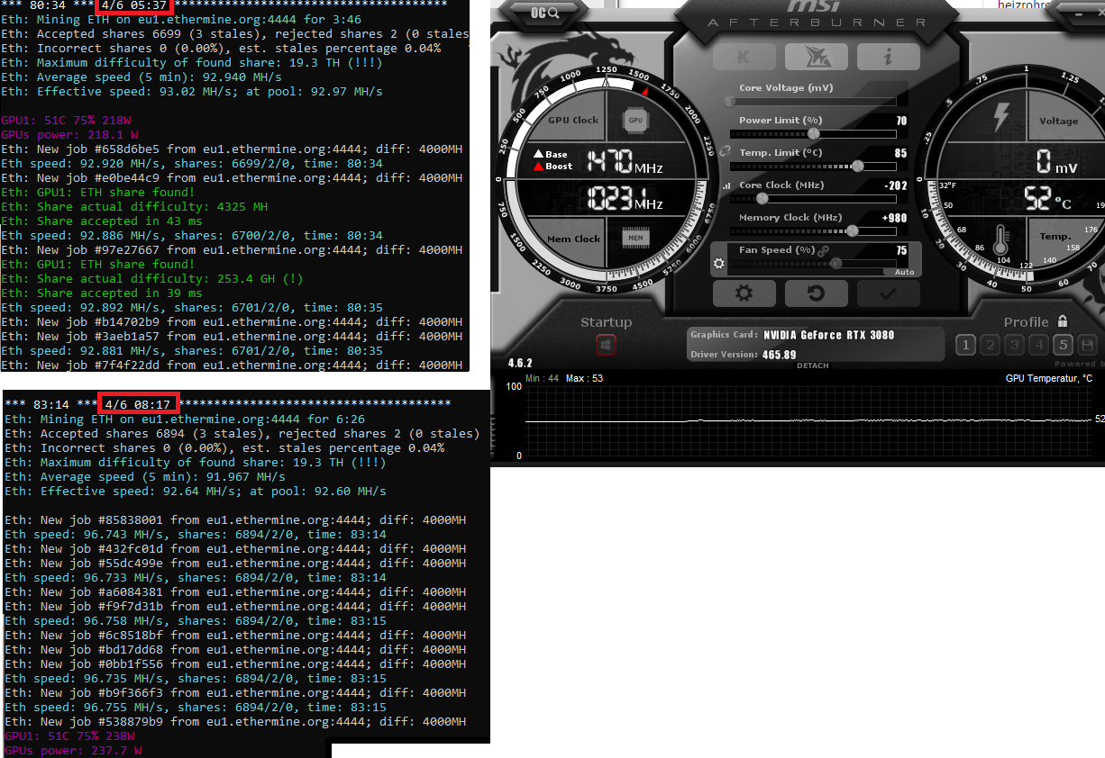1105x758 pixels.
Task: Click the '0 mV' voltage reading
Action: (1056, 163)
